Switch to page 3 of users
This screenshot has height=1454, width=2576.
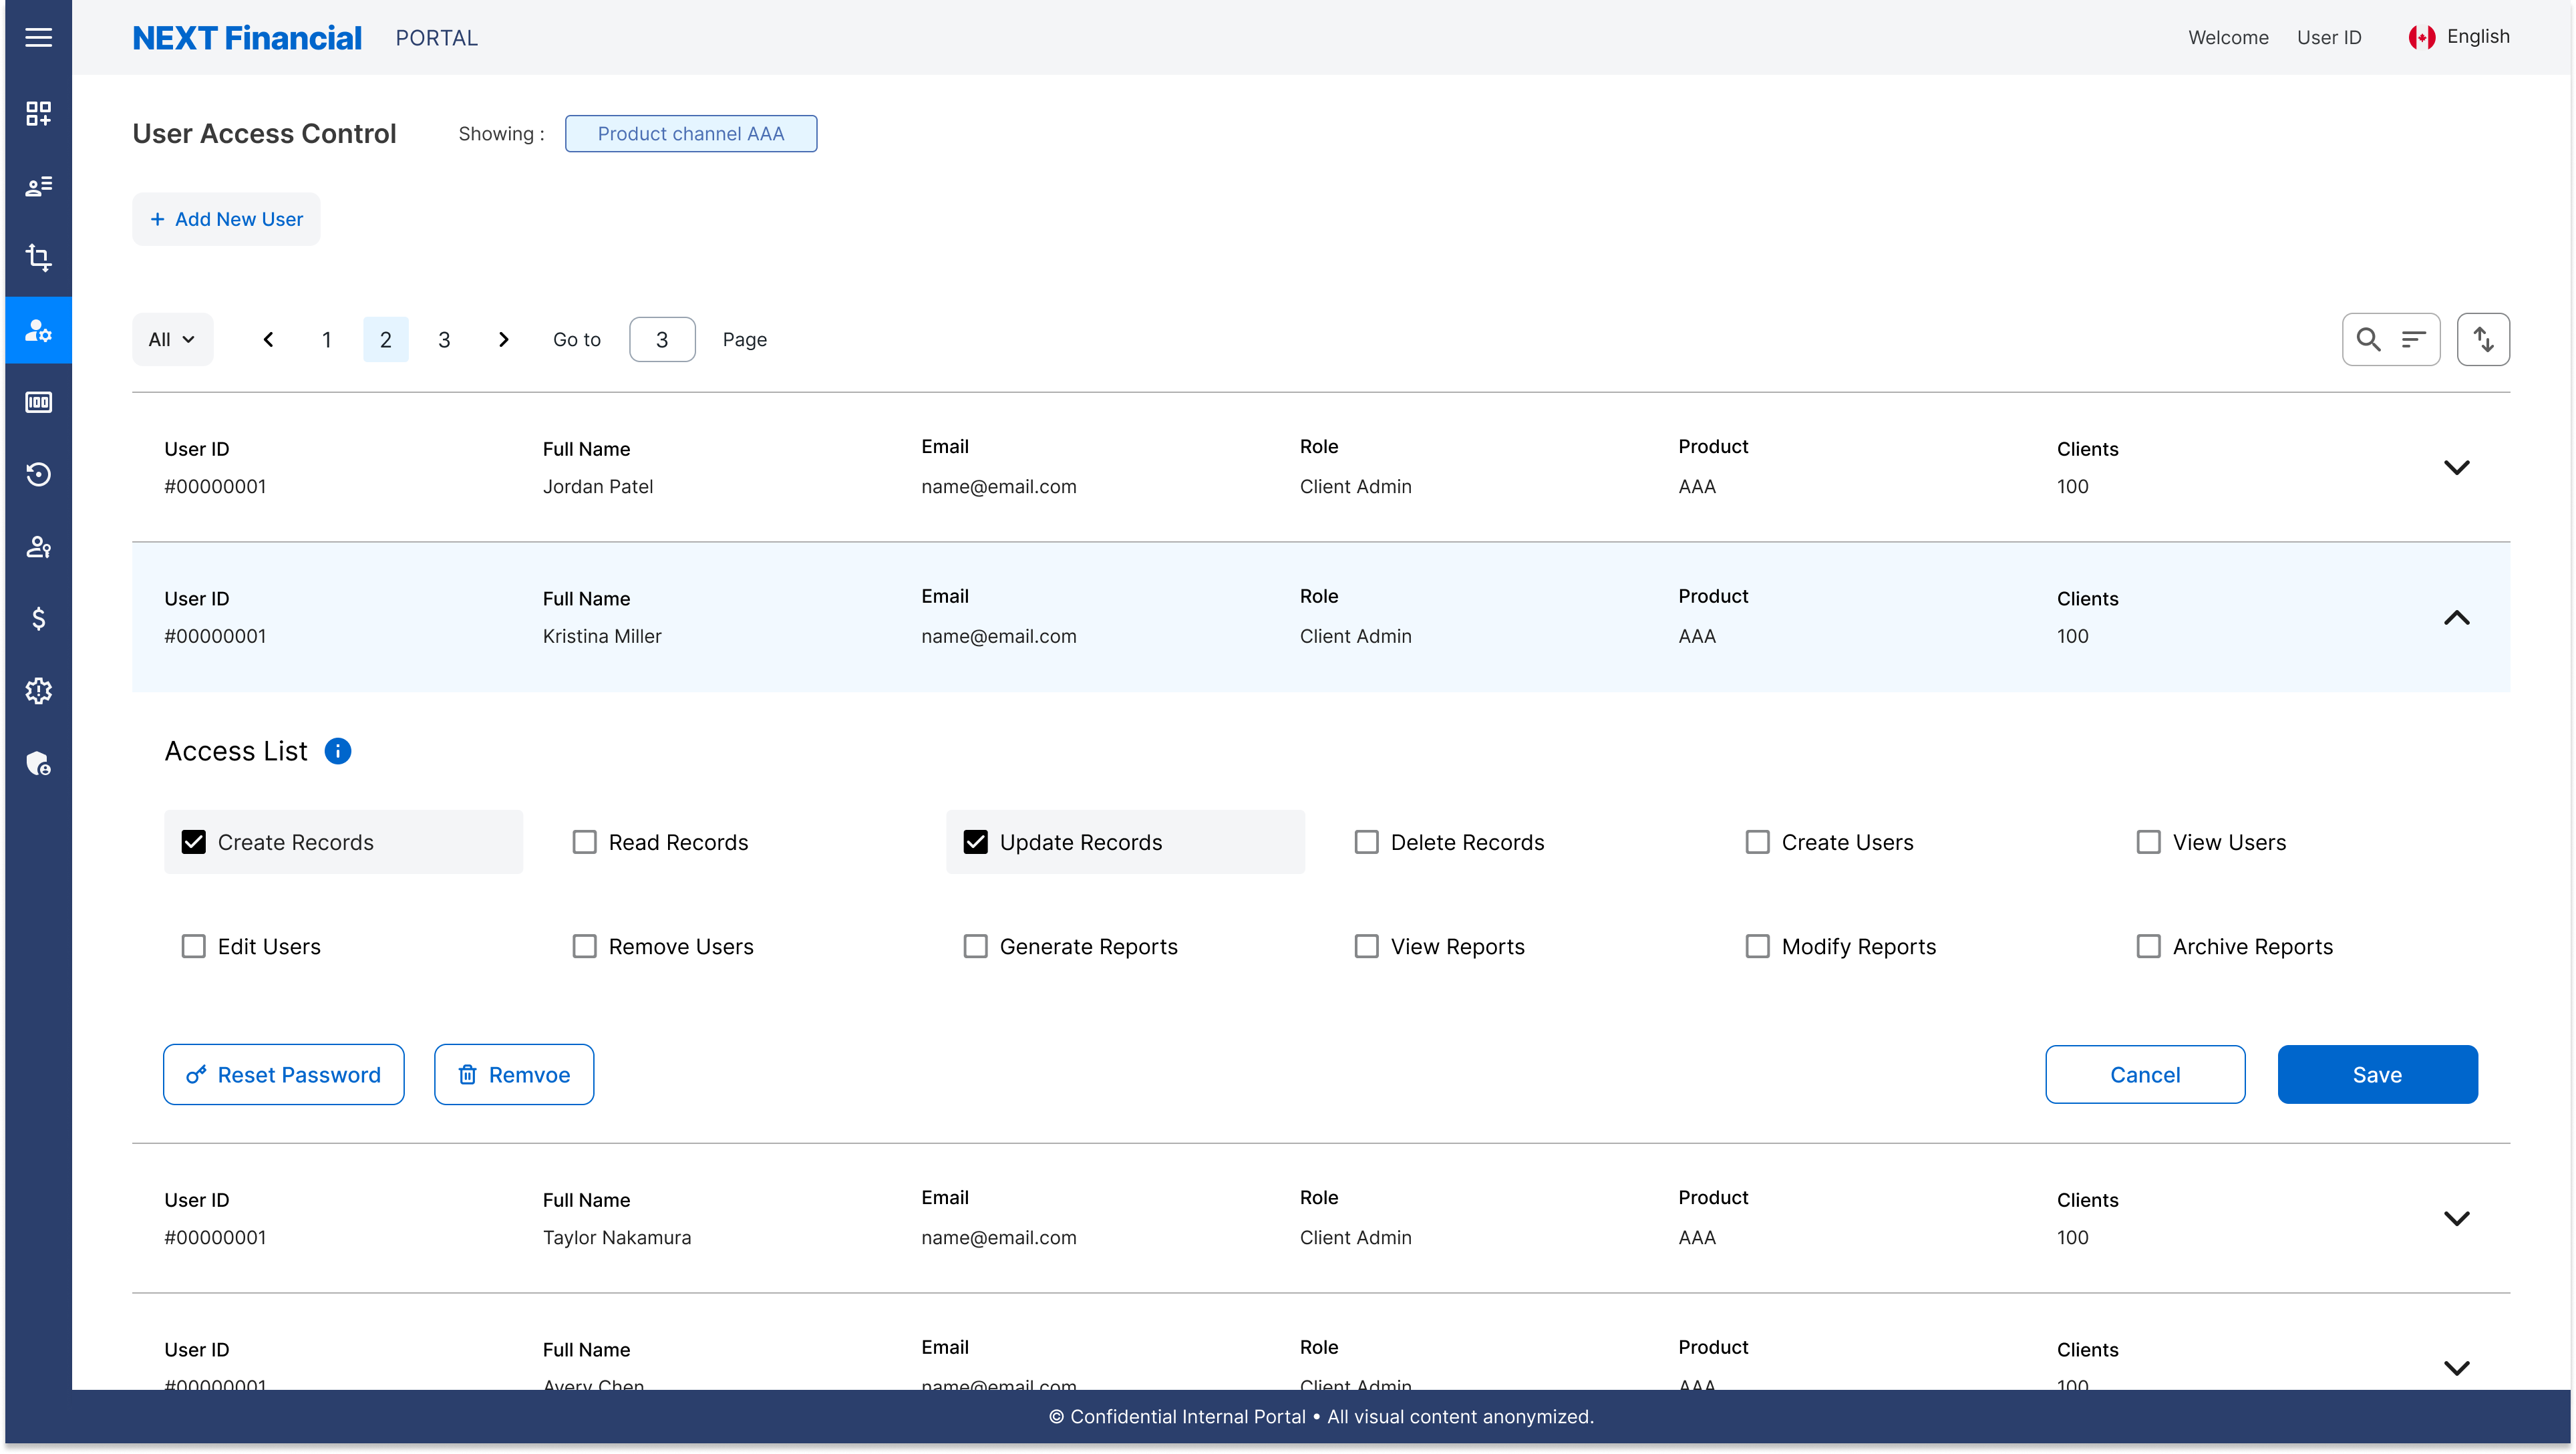444,339
